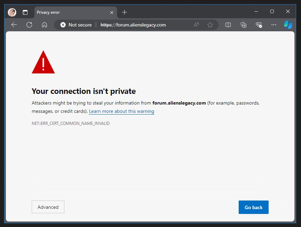Open Browser essentials heart icon
301x227 pixels.
[259, 25]
